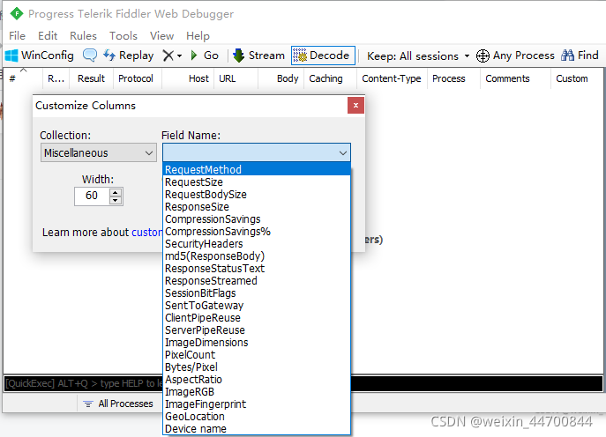Screen dimensions: 606x437
Task: Select RequestBodySize from the field list
Action: 257,194
